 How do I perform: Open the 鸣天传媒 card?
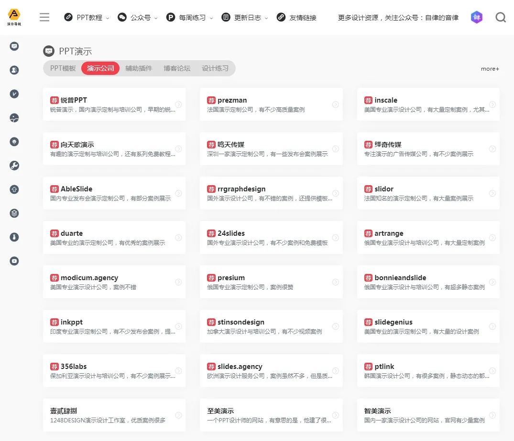coord(271,149)
